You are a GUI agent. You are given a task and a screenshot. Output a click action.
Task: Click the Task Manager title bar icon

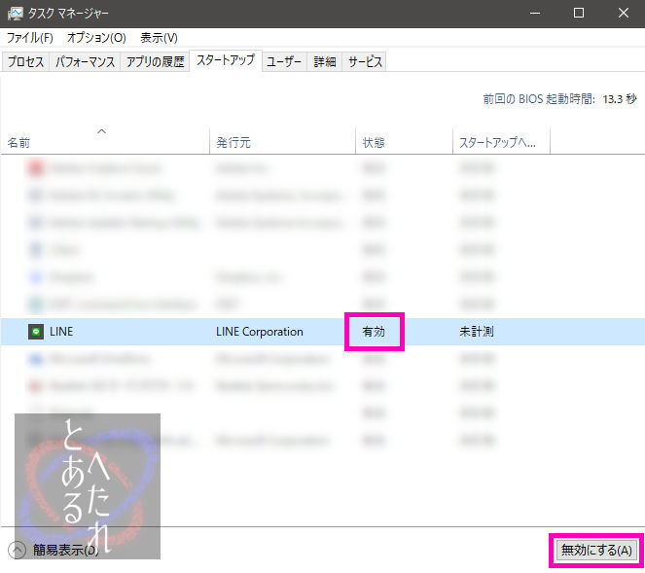[13, 14]
